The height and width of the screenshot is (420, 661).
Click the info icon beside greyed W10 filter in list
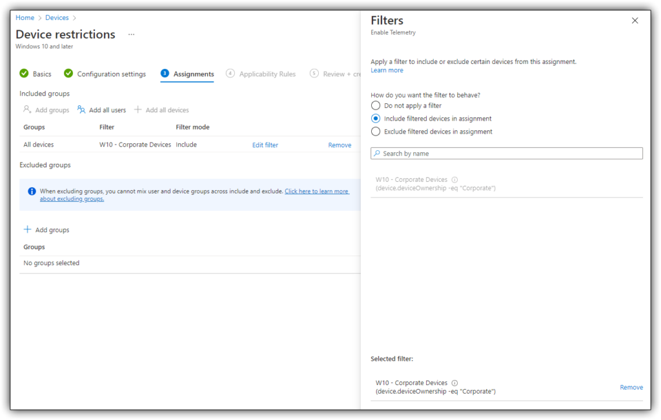455,179
